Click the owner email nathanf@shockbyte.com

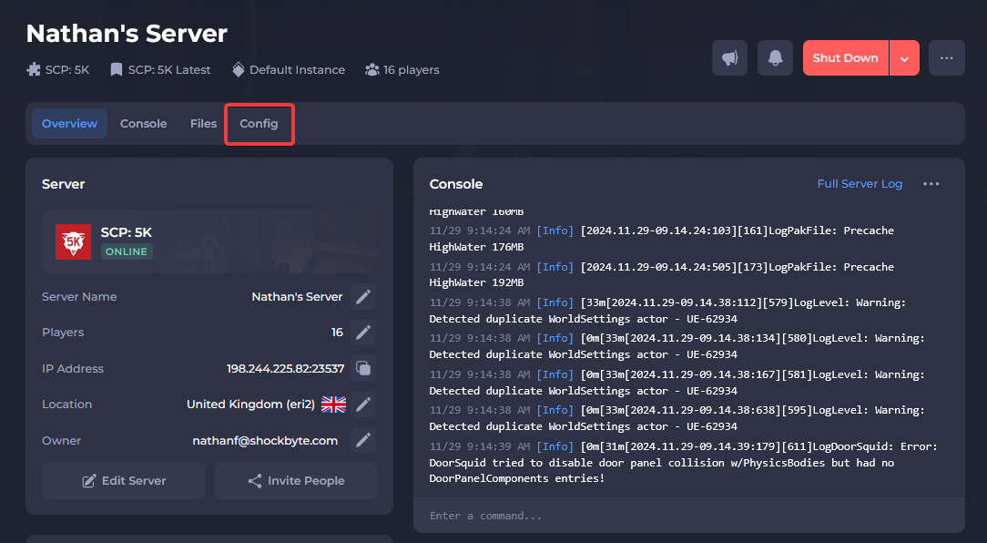point(265,440)
